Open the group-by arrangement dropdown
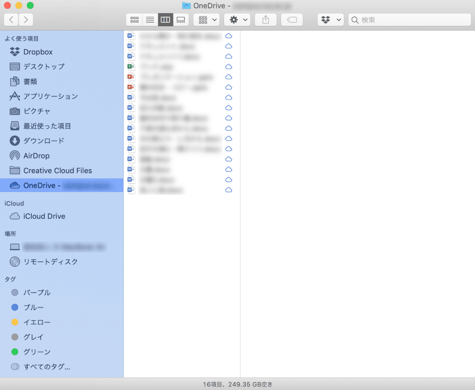 206,19
